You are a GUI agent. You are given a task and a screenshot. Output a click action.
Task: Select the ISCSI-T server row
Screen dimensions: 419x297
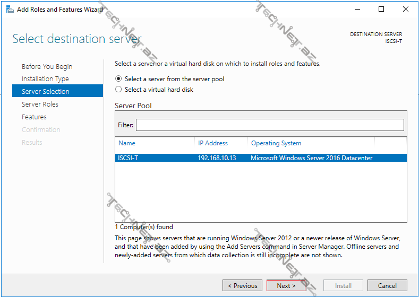260,158
